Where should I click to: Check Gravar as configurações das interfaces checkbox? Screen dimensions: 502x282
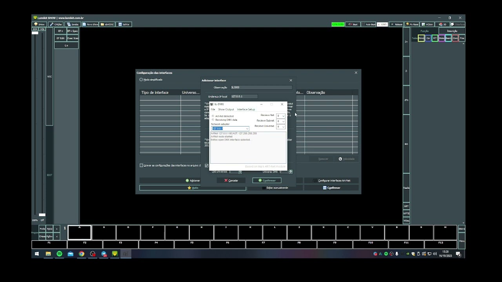[x=142, y=165]
